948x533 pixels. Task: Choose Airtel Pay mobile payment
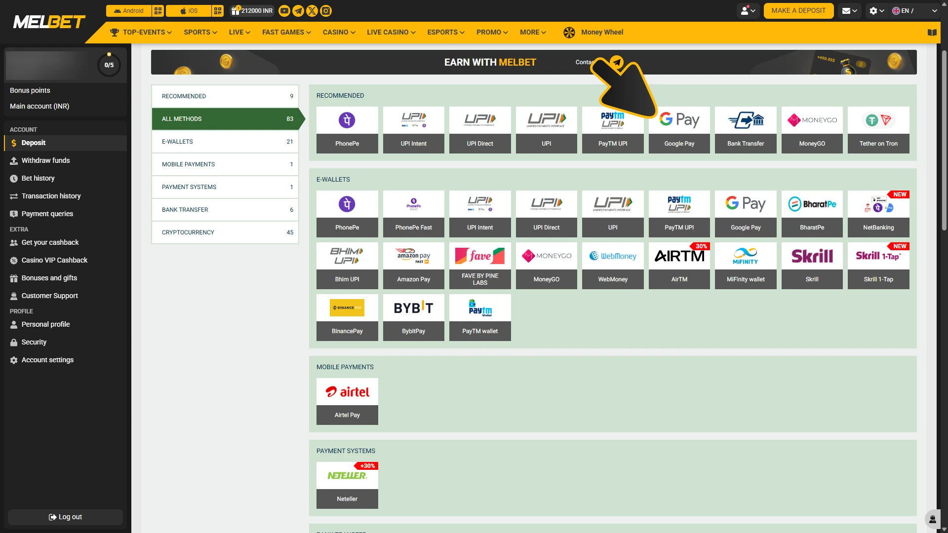tap(347, 402)
